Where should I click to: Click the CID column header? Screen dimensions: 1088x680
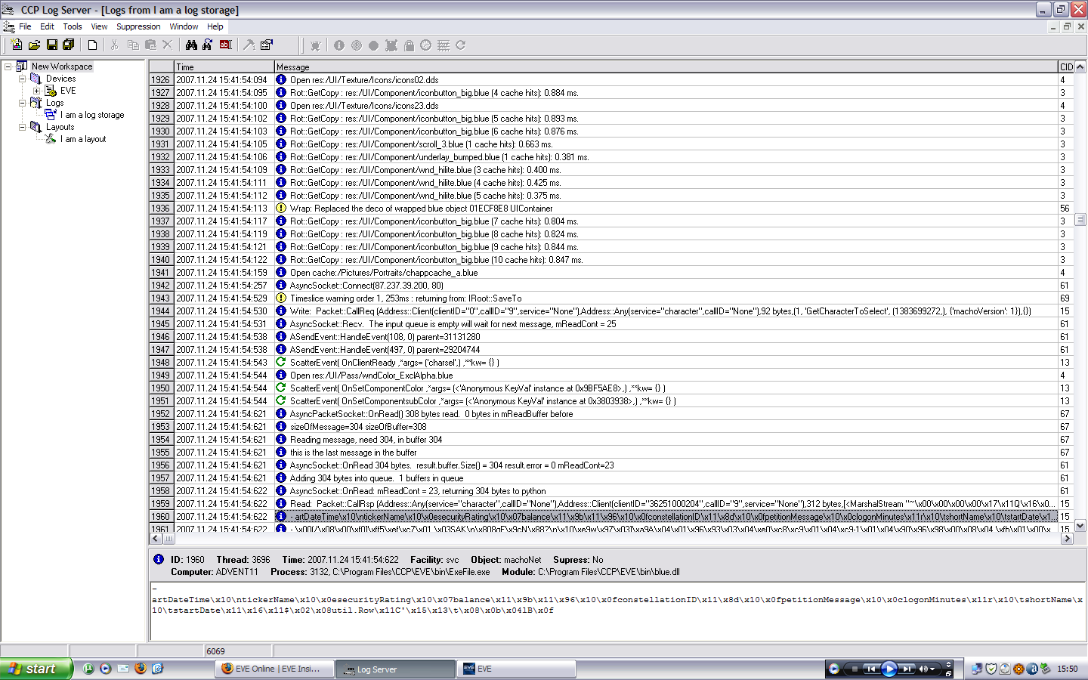pyautogui.click(x=1066, y=66)
